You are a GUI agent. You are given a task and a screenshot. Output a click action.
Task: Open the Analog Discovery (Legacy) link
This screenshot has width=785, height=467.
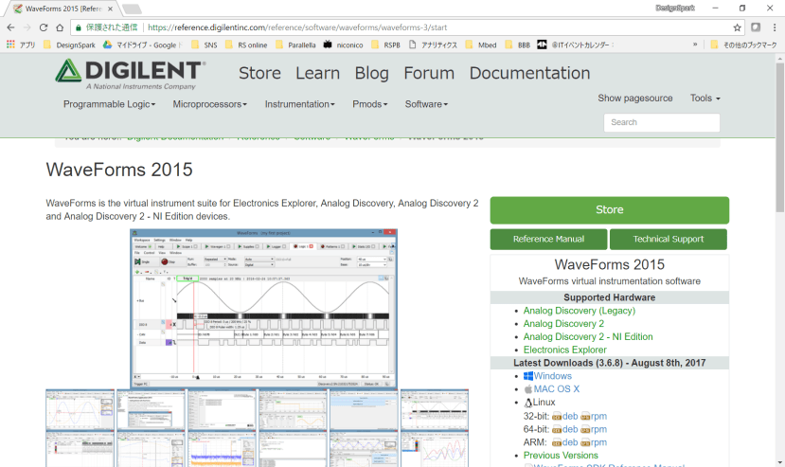[580, 311]
